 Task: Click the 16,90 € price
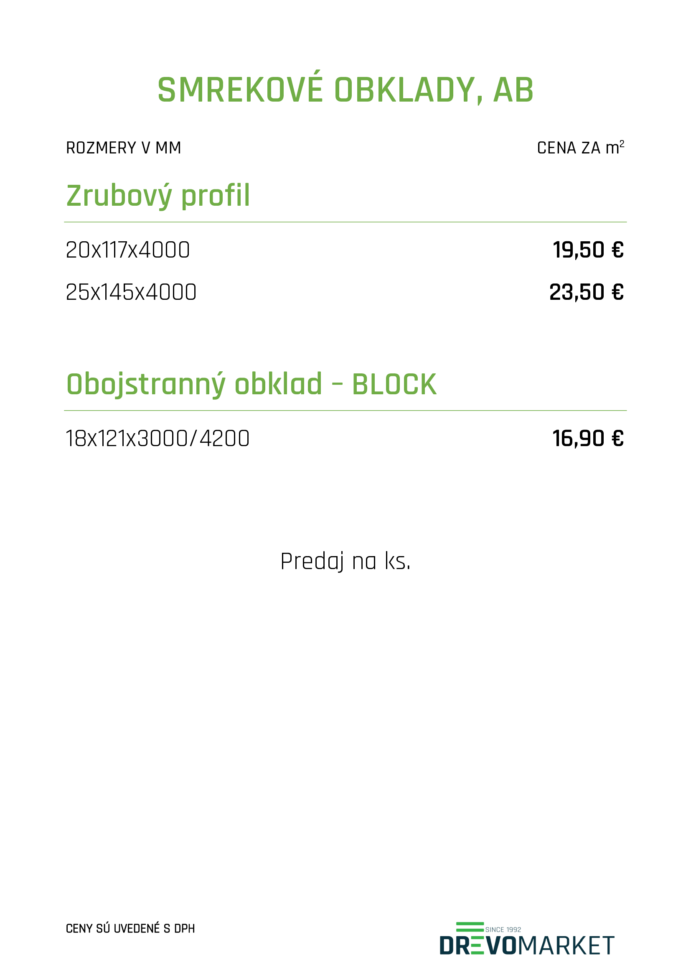pyautogui.click(x=588, y=438)
